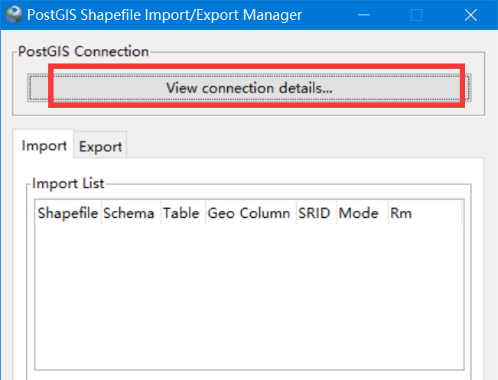The width and height of the screenshot is (498, 380).
Task: Click the PostGIS globe icon in title bar
Action: [x=14, y=15]
